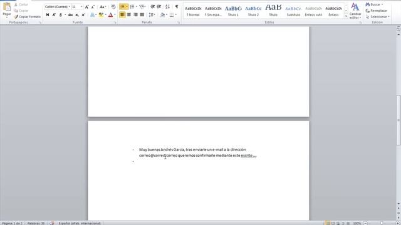Select the Normal style
Image resolution: width=401 pixels, height=225 pixels.
(x=193, y=11)
